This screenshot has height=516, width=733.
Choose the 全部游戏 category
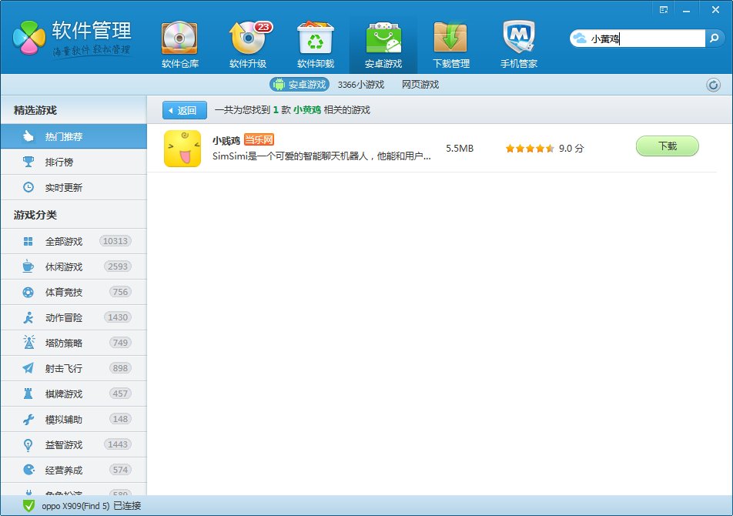point(64,241)
